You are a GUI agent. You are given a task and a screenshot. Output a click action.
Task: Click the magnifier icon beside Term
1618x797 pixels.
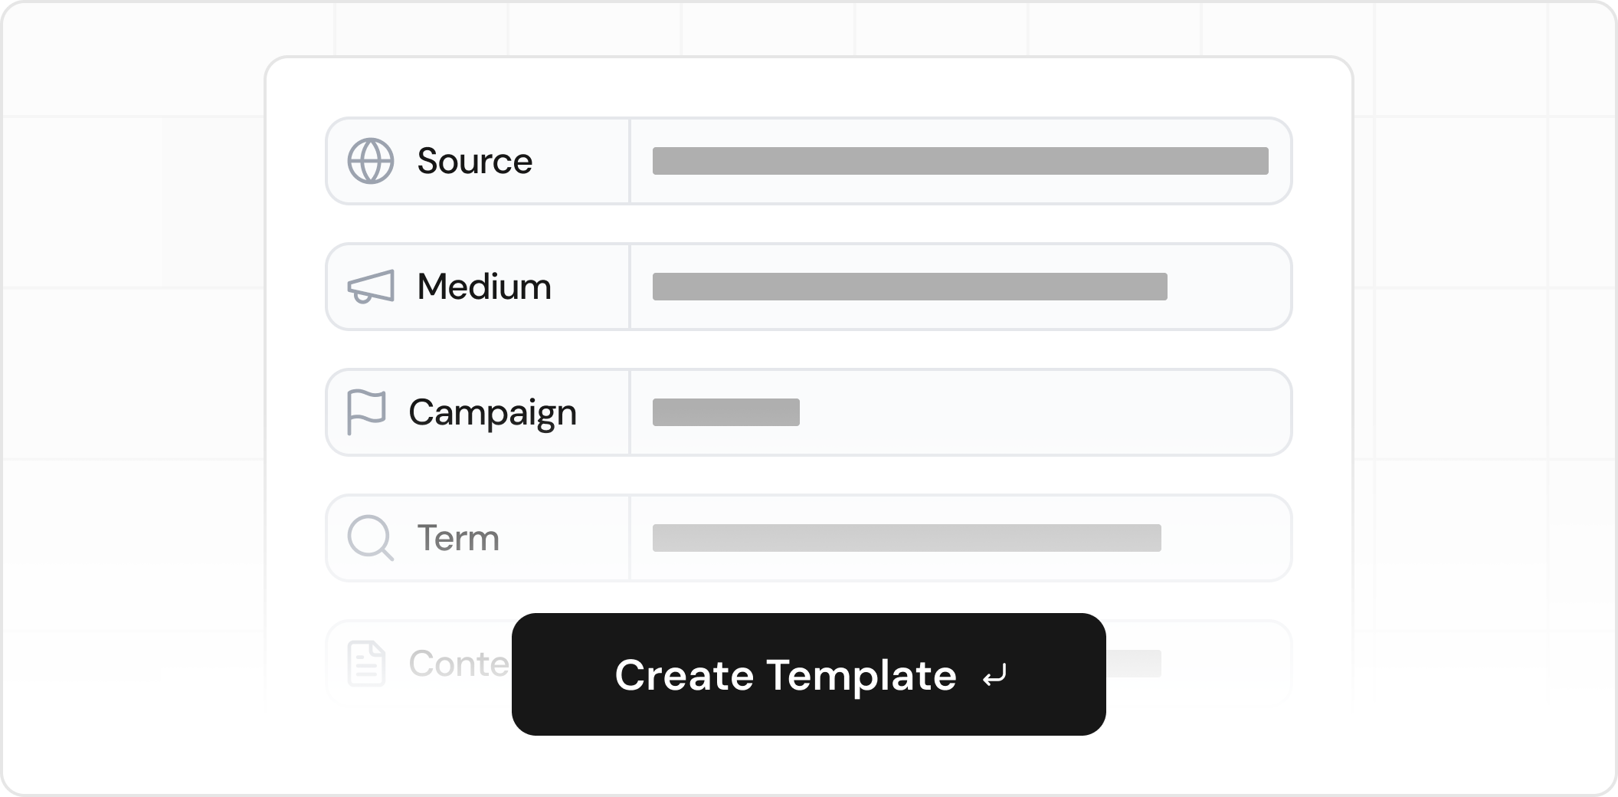click(371, 538)
